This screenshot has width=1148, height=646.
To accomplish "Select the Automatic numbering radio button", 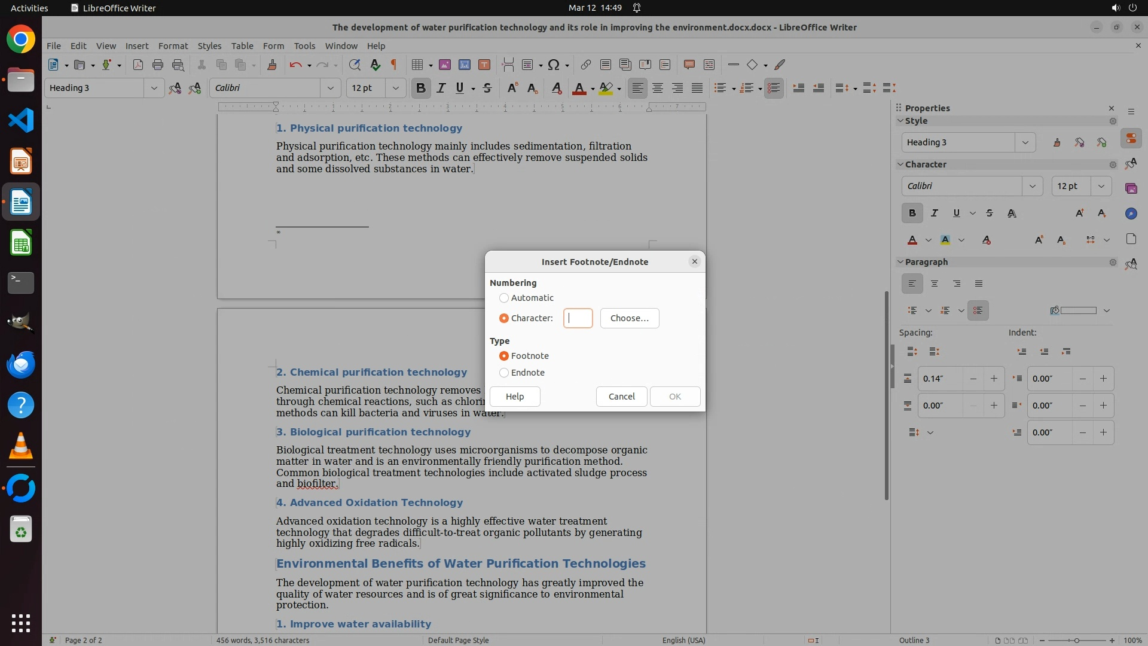I will coord(504,298).
